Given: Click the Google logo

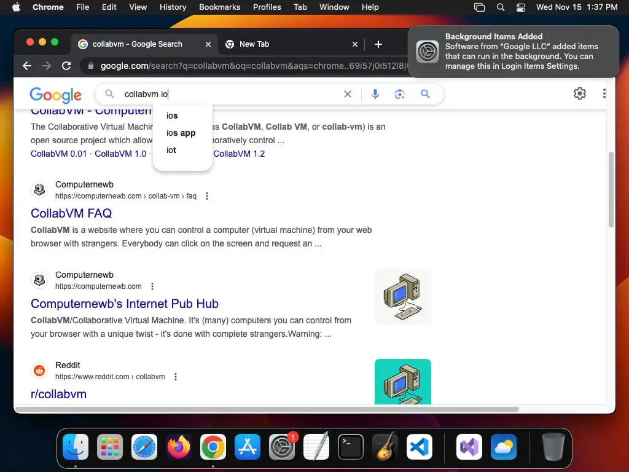Looking at the screenshot, I should [x=55, y=95].
